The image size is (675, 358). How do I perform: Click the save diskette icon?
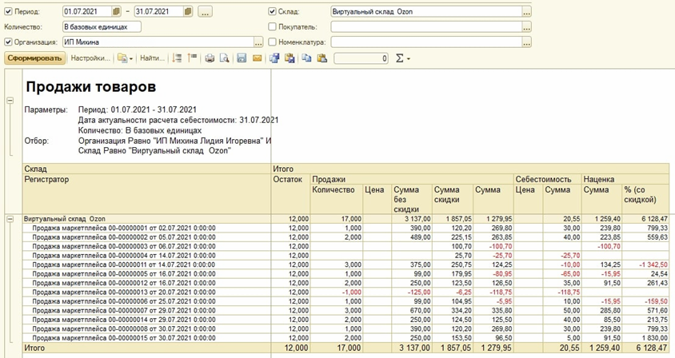pyautogui.click(x=242, y=58)
